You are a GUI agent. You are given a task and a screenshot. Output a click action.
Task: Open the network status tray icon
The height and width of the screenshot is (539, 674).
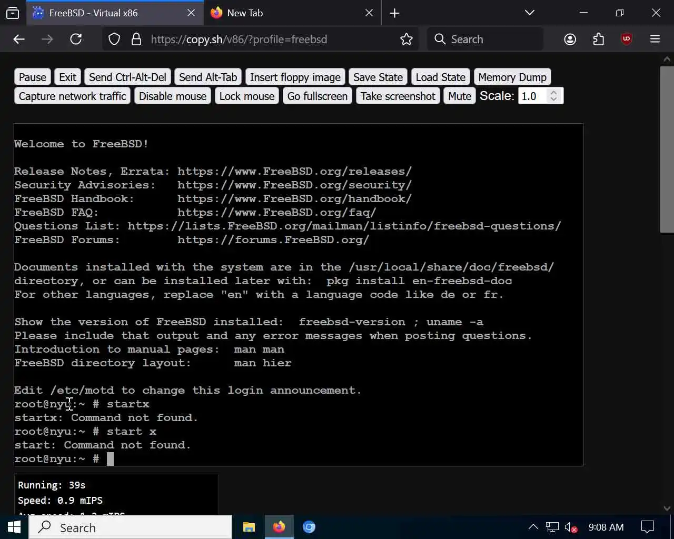coord(552,527)
